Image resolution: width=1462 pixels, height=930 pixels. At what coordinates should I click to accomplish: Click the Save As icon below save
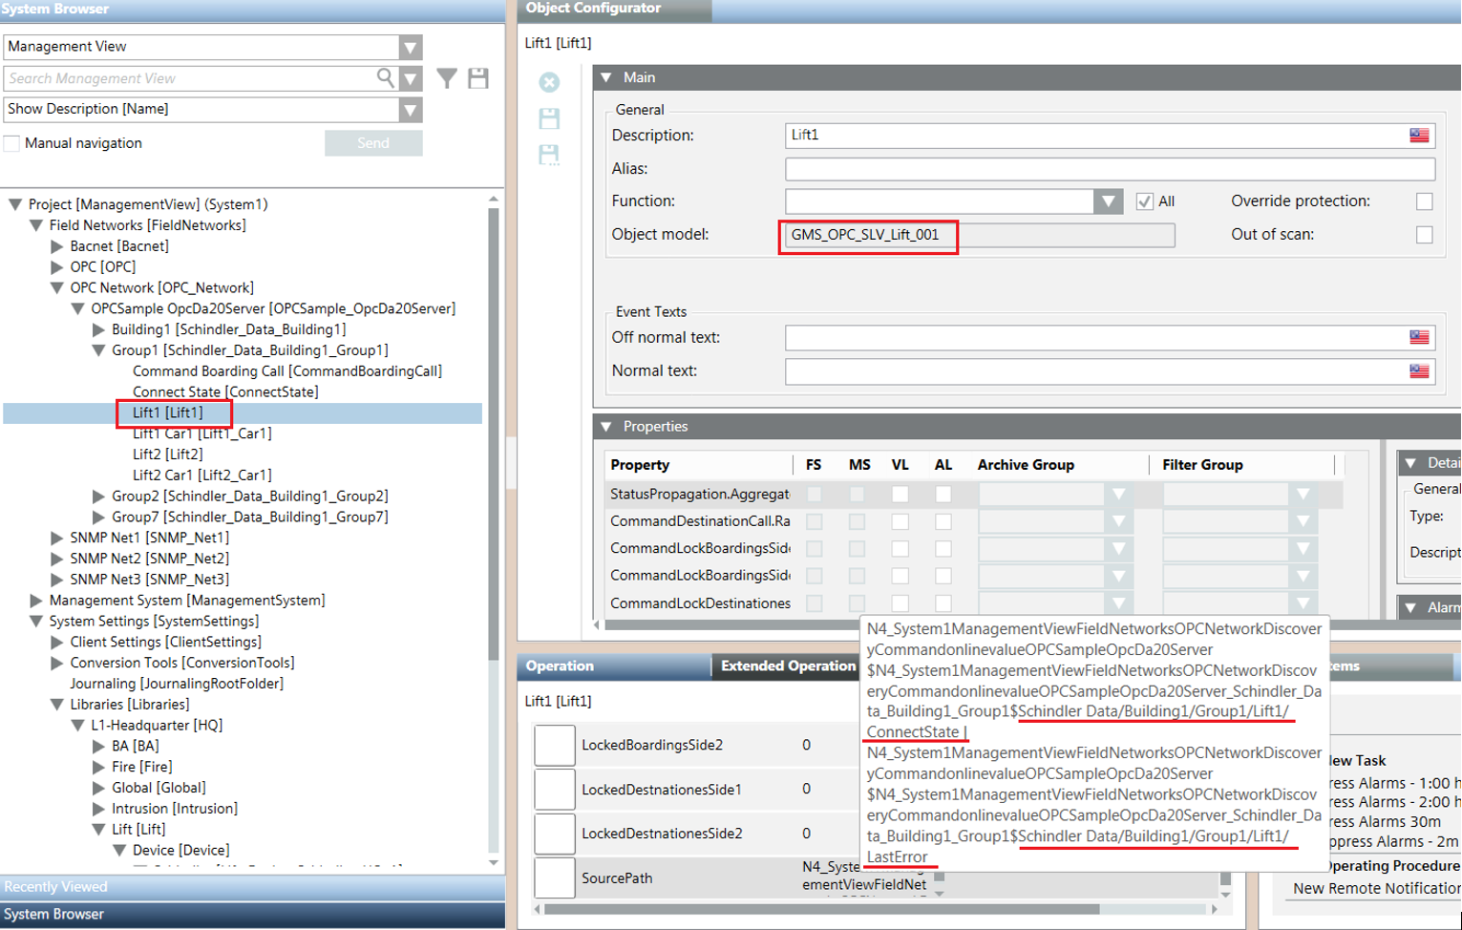coord(549,155)
